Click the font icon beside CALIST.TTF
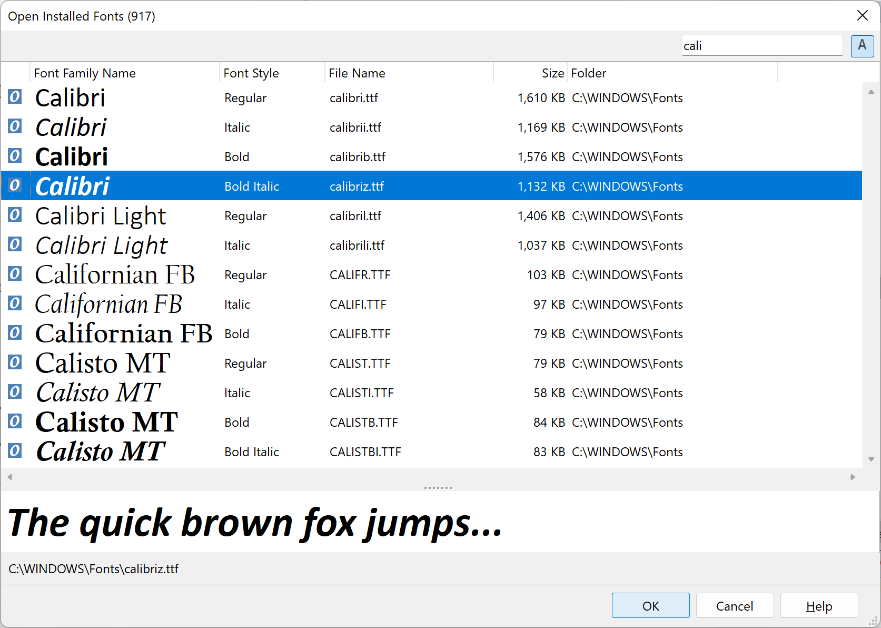 [x=15, y=362]
